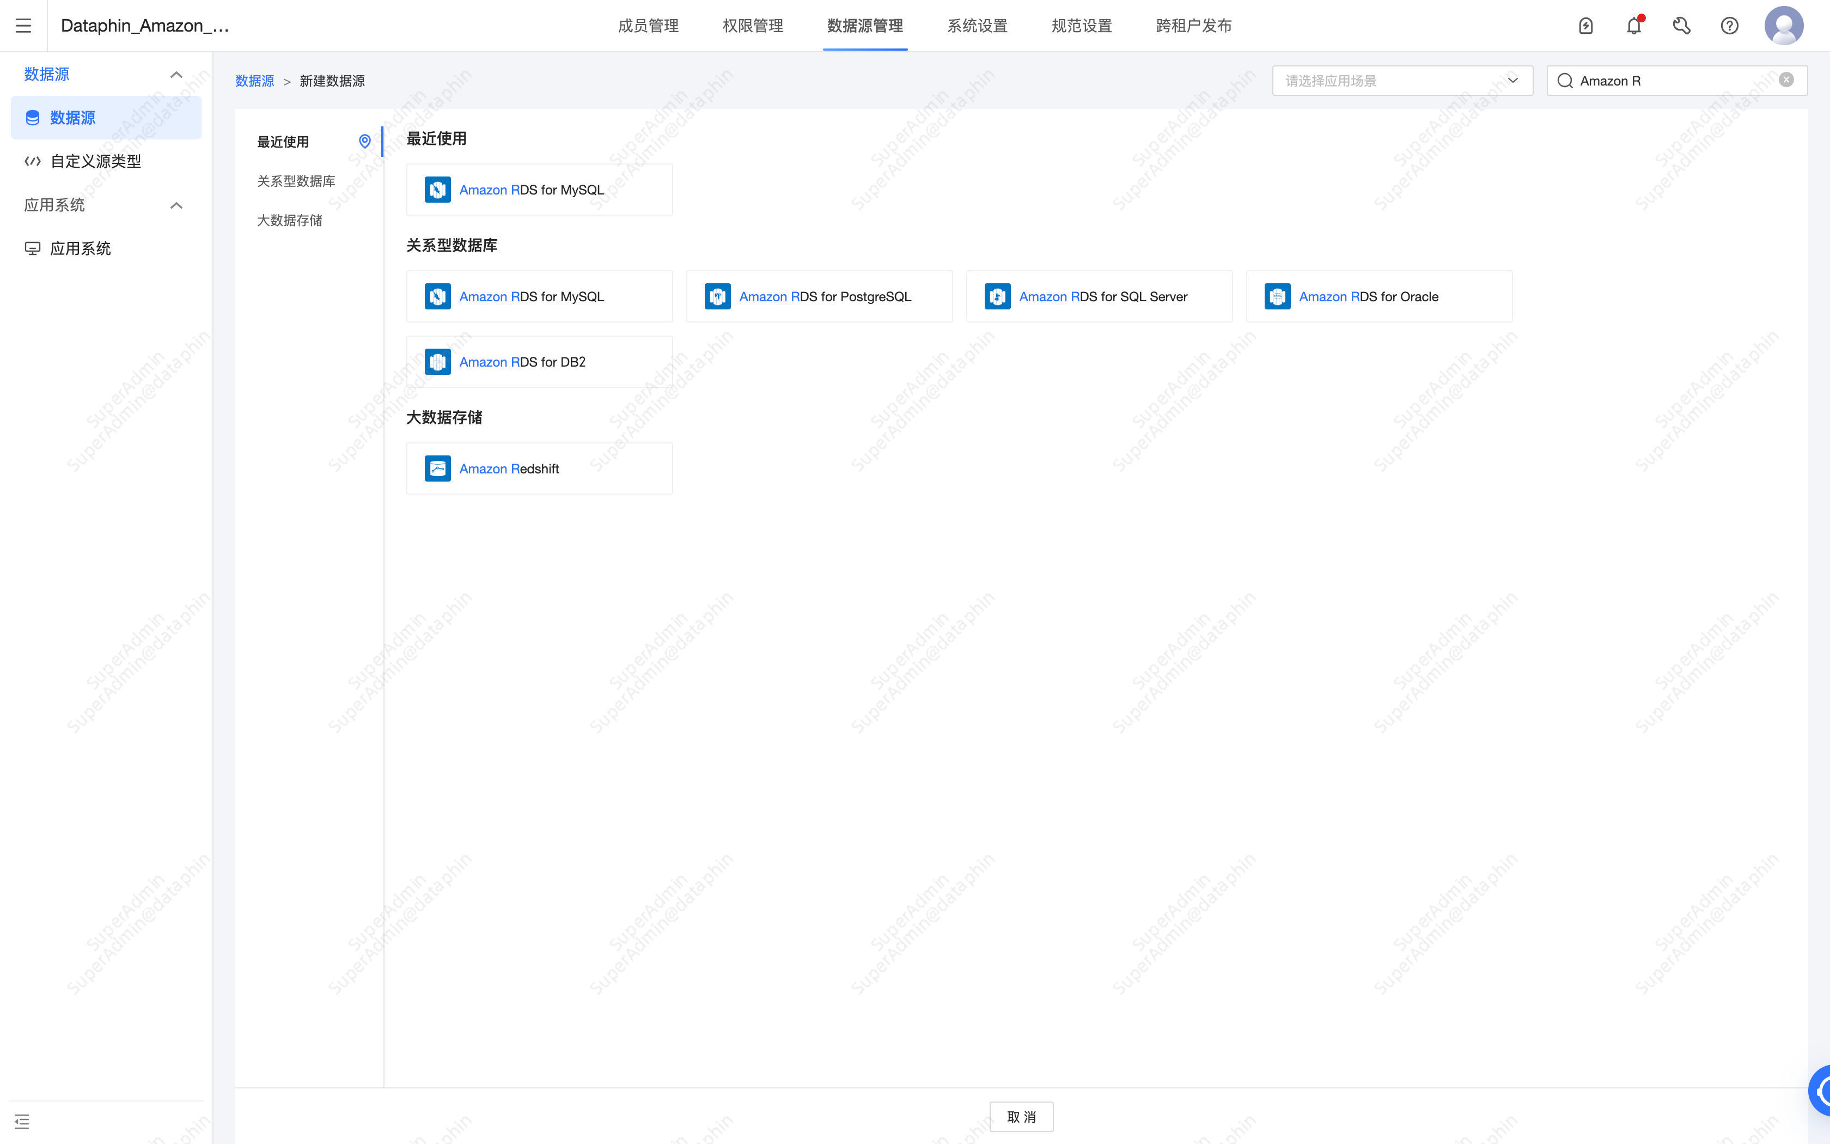Select the 数据源 database icon in sidebar
Viewport: 1830px width, 1144px height.
coord(32,117)
